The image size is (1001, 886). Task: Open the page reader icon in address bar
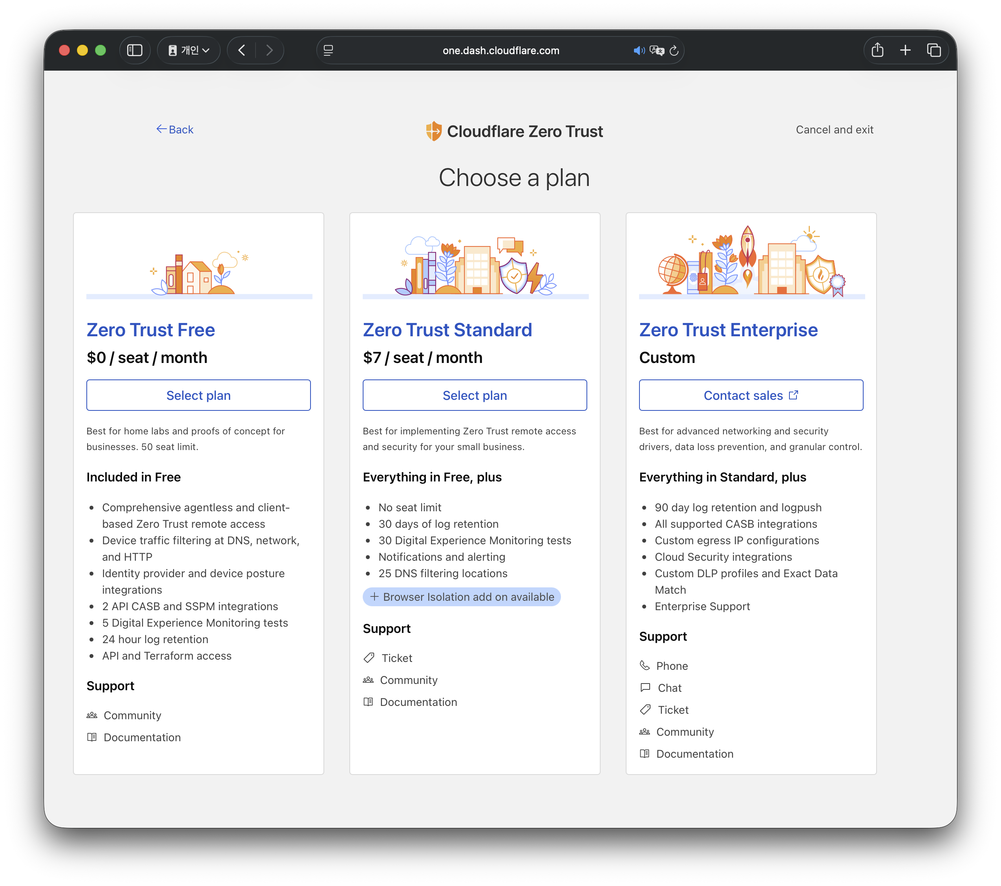328,50
